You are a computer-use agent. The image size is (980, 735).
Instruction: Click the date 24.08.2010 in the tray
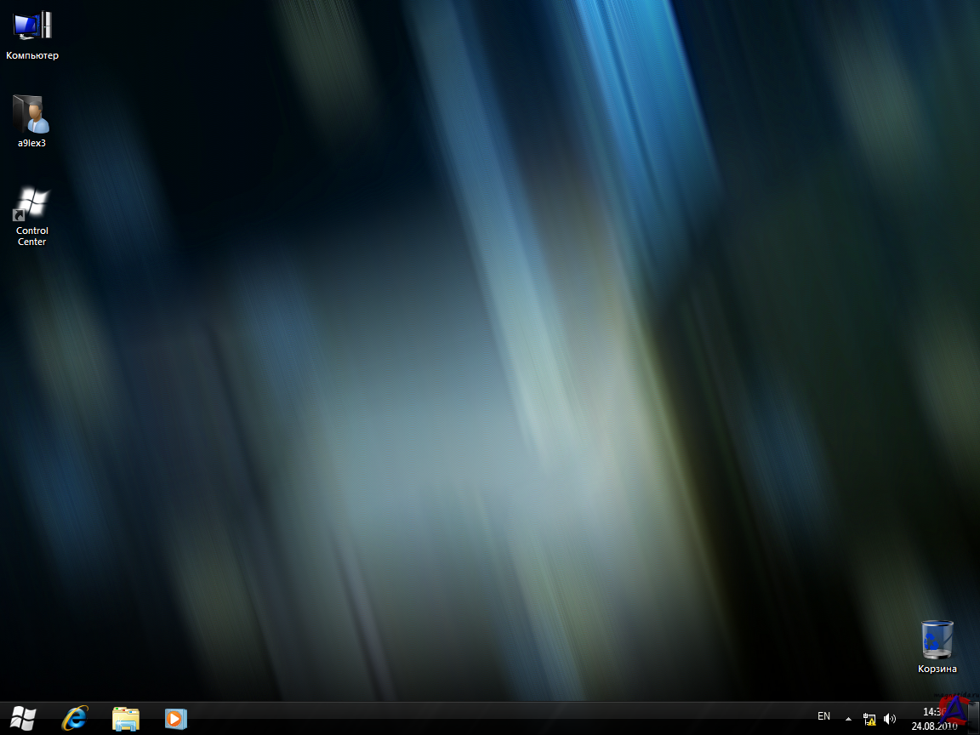point(933,726)
